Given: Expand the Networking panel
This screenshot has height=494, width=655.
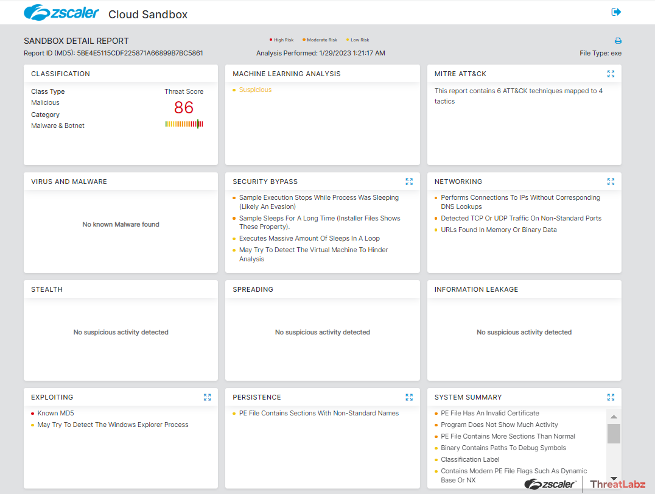Looking at the screenshot, I should [x=611, y=181].
